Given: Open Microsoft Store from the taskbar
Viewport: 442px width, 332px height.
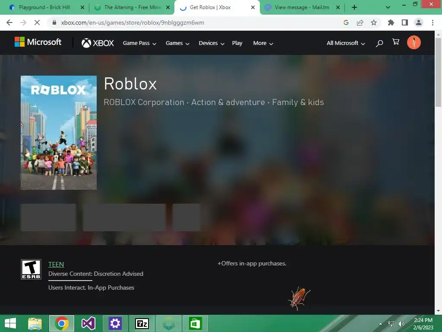Looking at the screenshot, I should (x=196, y=323).
